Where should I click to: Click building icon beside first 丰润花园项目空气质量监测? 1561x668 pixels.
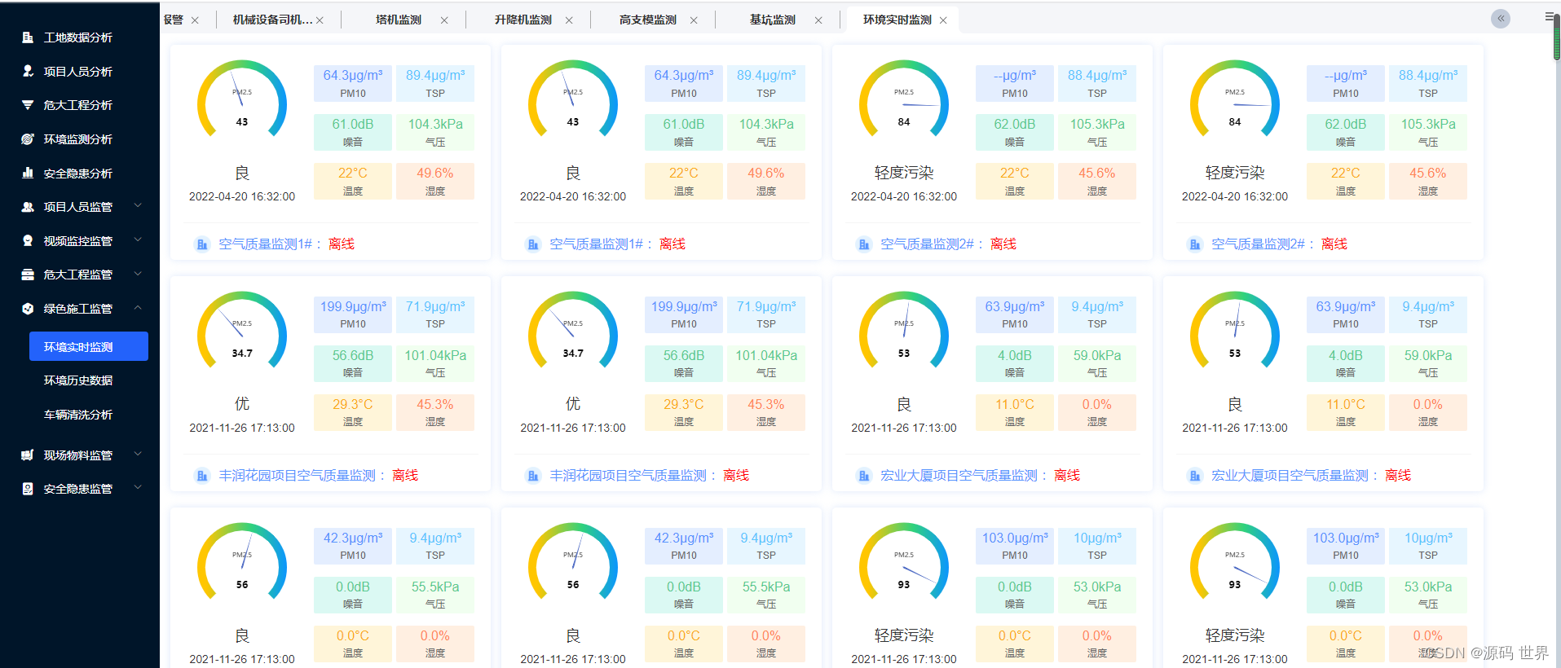202,476
